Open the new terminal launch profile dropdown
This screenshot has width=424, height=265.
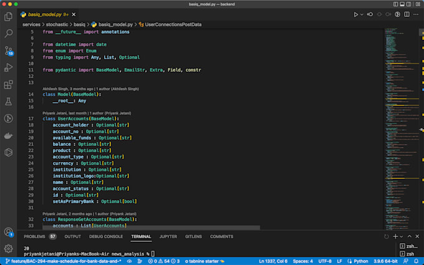[x=402, y=236]
